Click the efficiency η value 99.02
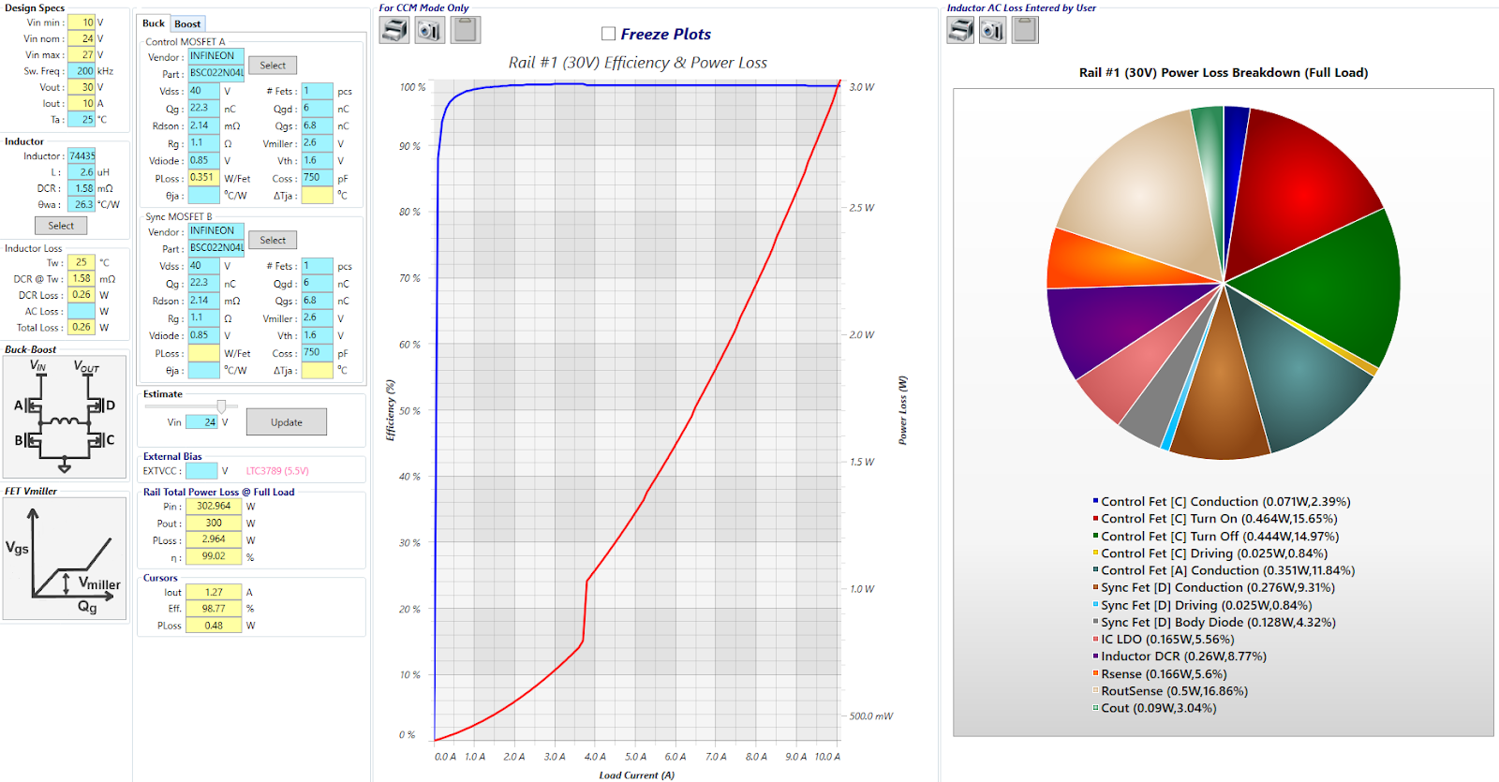 click(214, 556)
